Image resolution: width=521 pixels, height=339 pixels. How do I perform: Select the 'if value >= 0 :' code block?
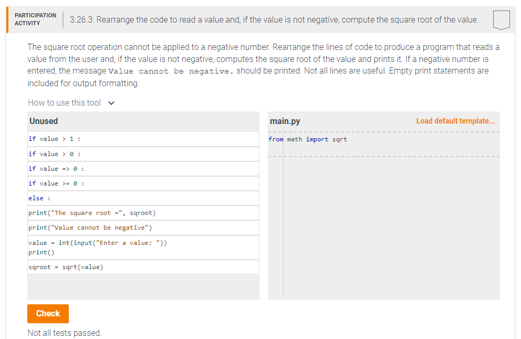pyautogui.click(x=143, y=183)
